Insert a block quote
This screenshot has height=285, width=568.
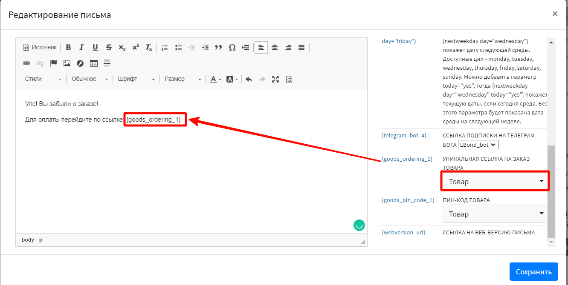218,47
